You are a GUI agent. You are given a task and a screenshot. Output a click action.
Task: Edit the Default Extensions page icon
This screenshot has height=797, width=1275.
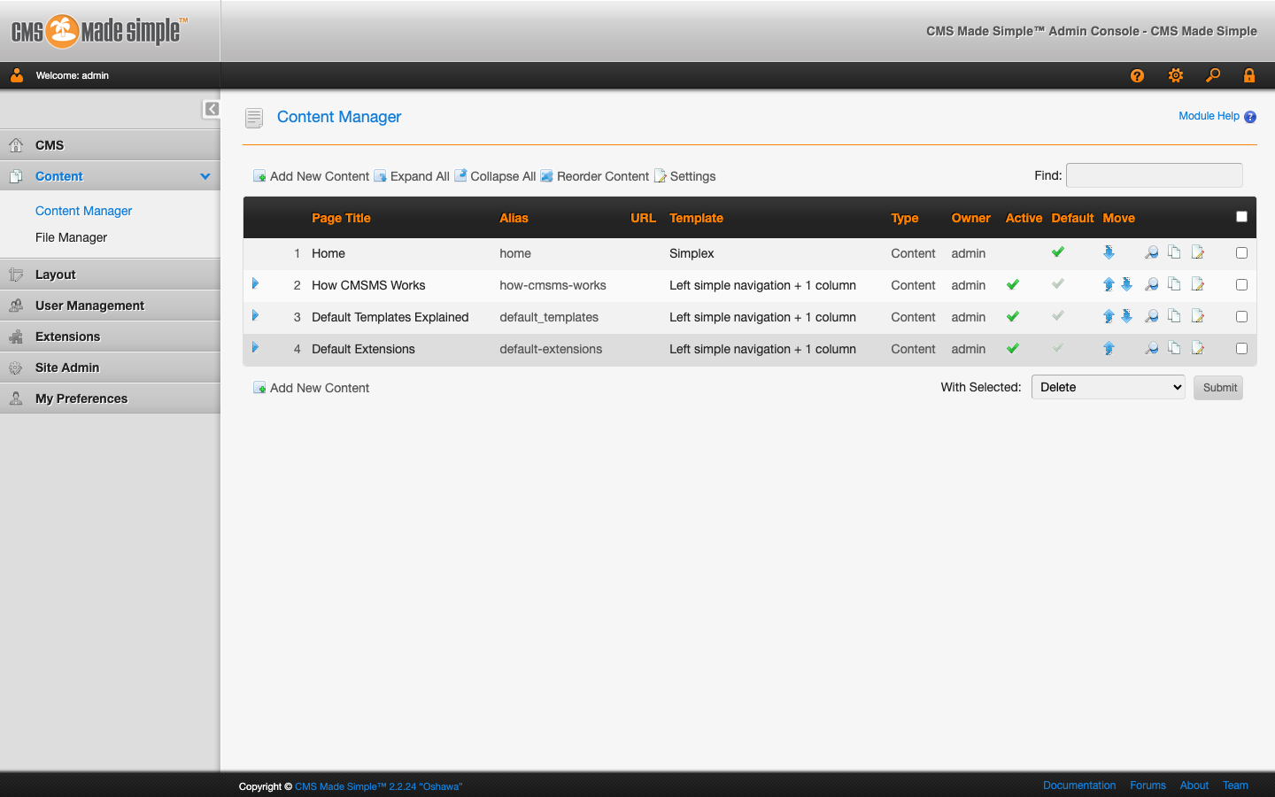[x=1198, y=349]
